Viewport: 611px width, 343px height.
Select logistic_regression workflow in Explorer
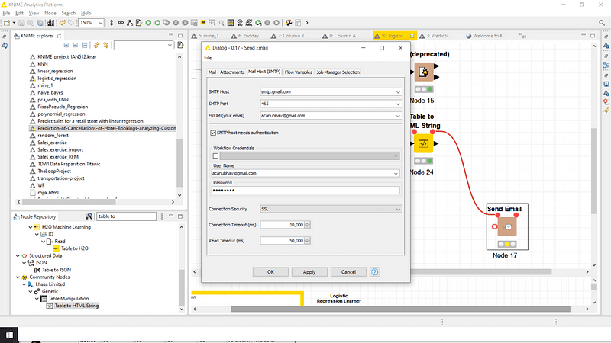tap(57, 79)
